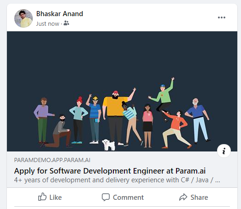Click the white dog in the illustration
Image resolution: width=241 pixels, height=209 pixels.
click(109, 145)
